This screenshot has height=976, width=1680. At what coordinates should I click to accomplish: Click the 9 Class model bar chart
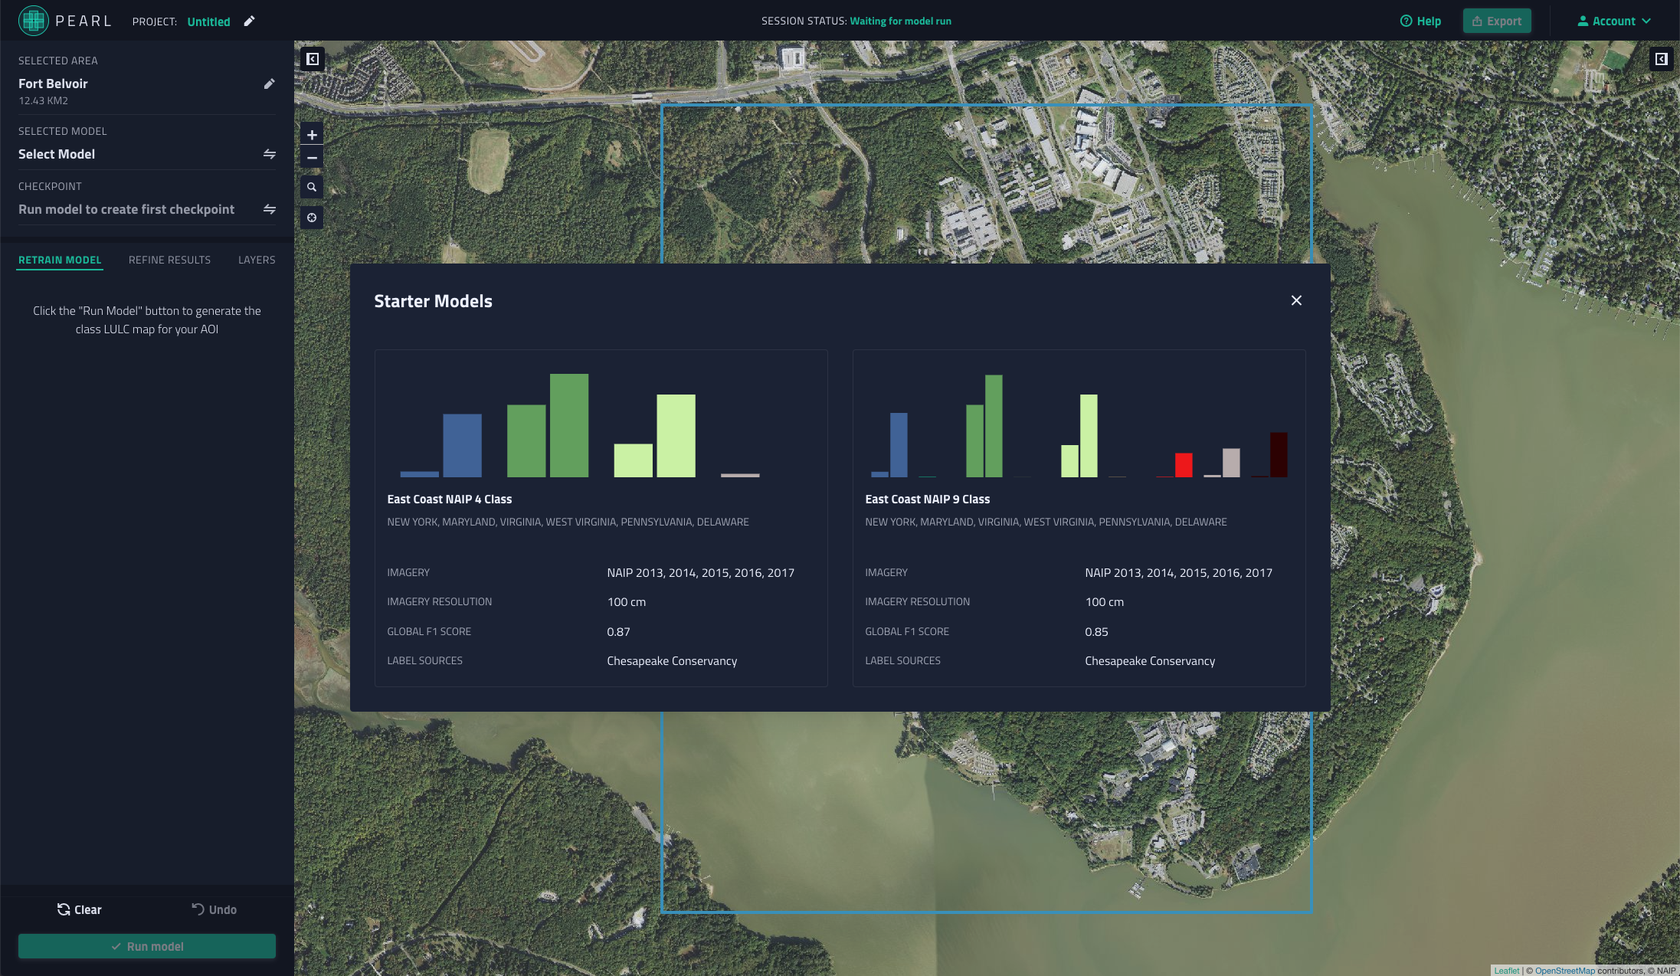1079,425
